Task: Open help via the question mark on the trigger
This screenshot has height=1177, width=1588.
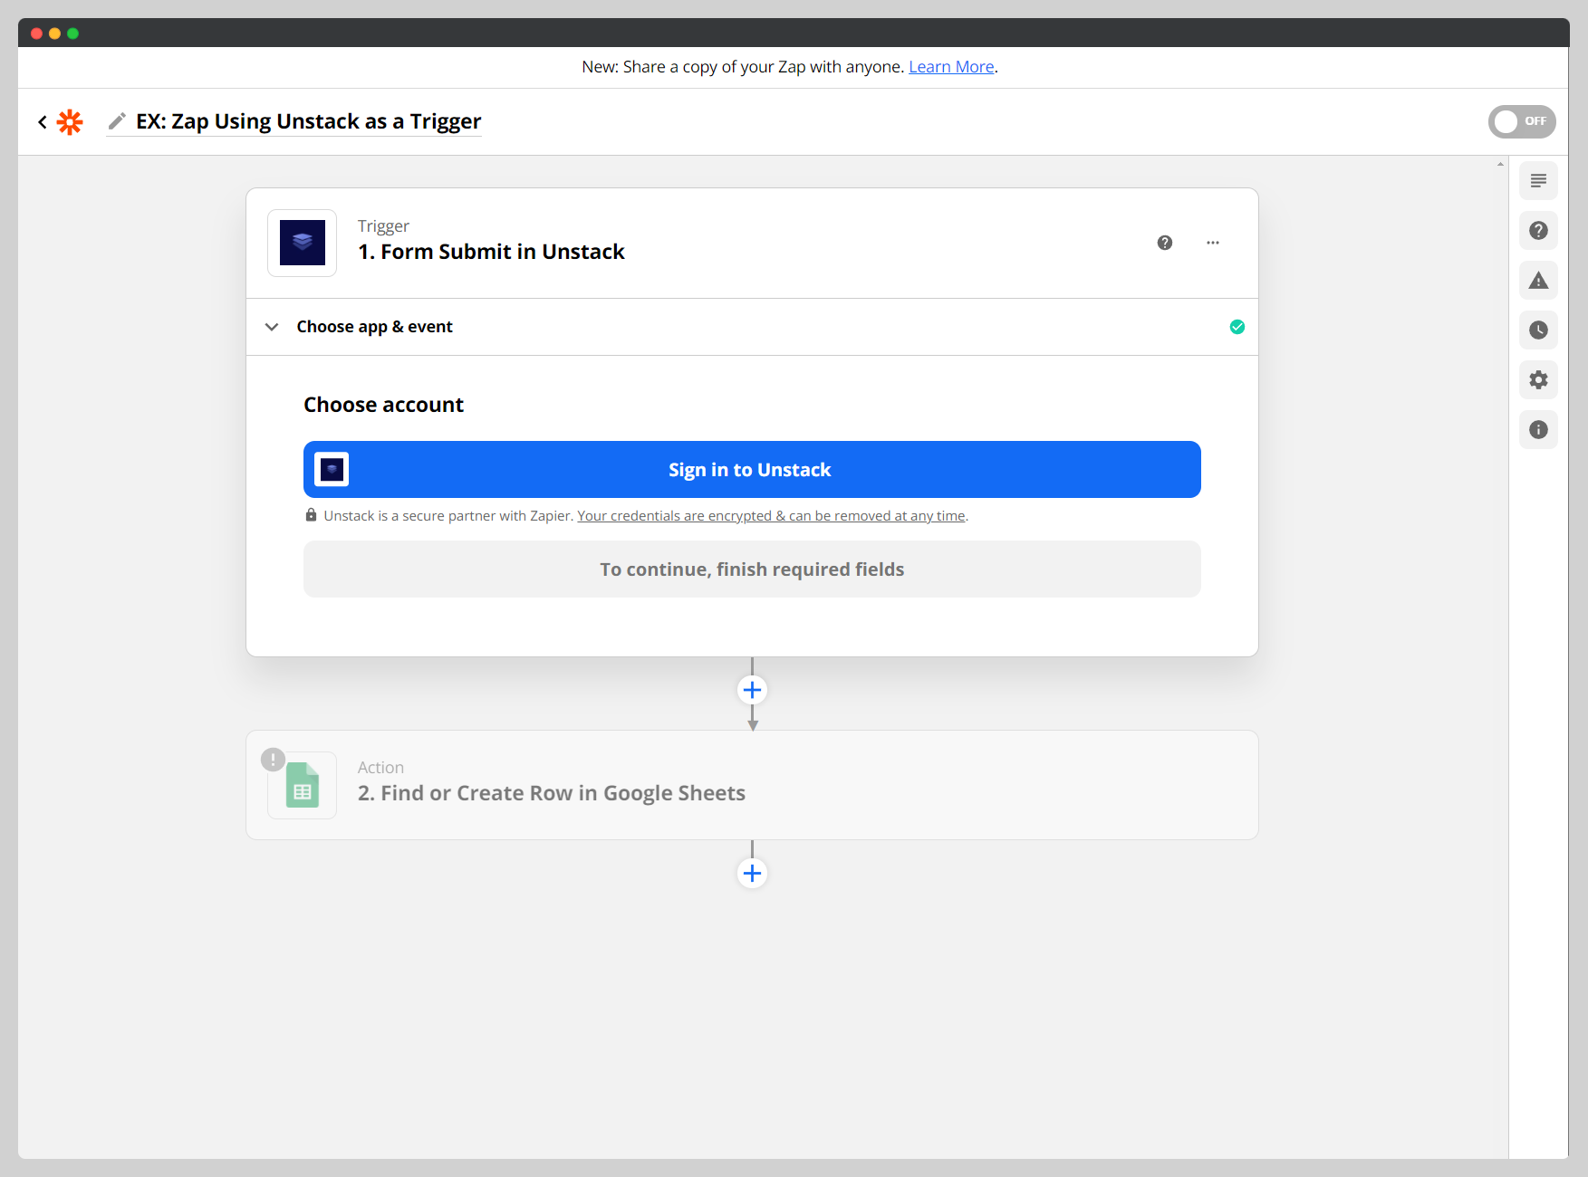Action: (1165, 243)
